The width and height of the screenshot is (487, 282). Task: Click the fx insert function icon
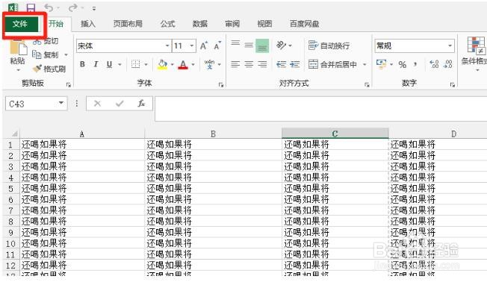(141, 103)
